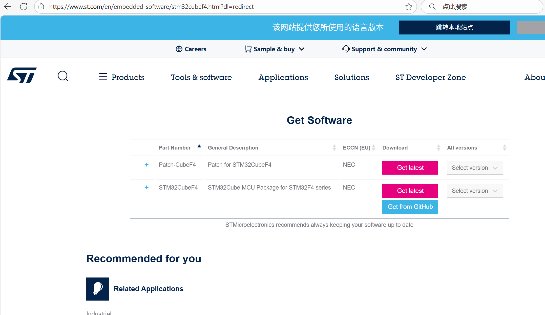Click Get latest for Patch-CubeF4

(410, 168)
